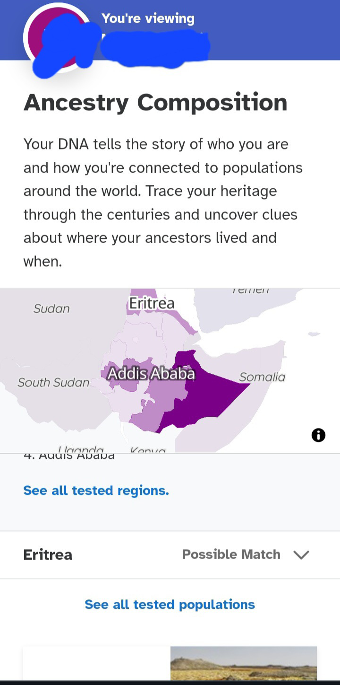Screen dimensions: 340x685
Task: Click the Sudan label on map
Action: click(x=51, y=308)
